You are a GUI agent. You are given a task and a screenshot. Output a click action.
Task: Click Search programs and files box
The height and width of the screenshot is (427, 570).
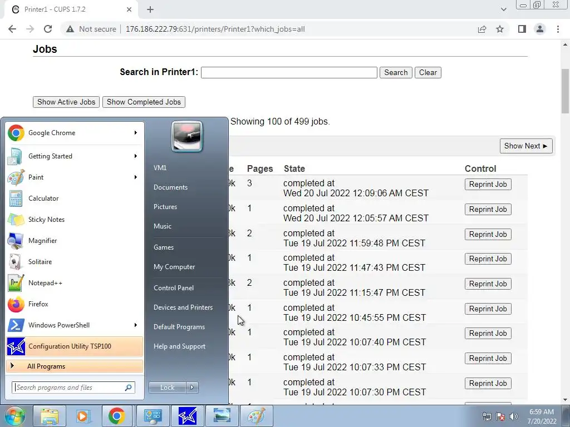(x=73, y=388)
